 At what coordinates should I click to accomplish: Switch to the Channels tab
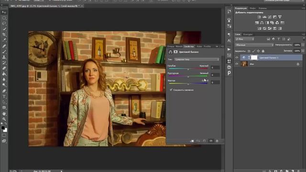point(262,9)
